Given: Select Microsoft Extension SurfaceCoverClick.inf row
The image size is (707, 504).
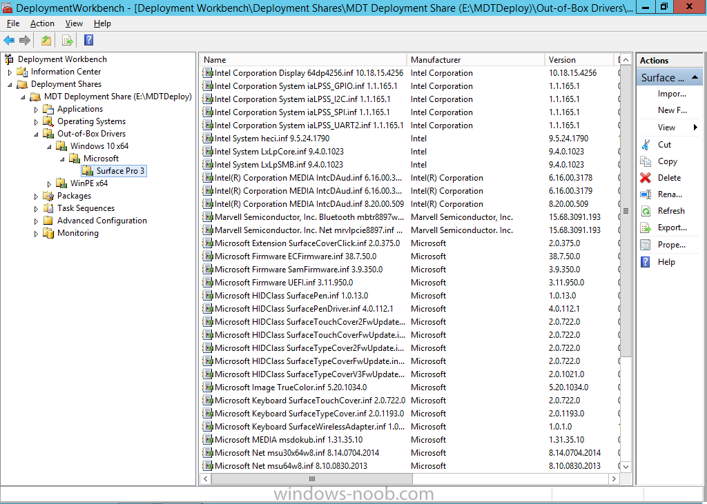Looking at the screenshot, I should [x=410, y=243].
